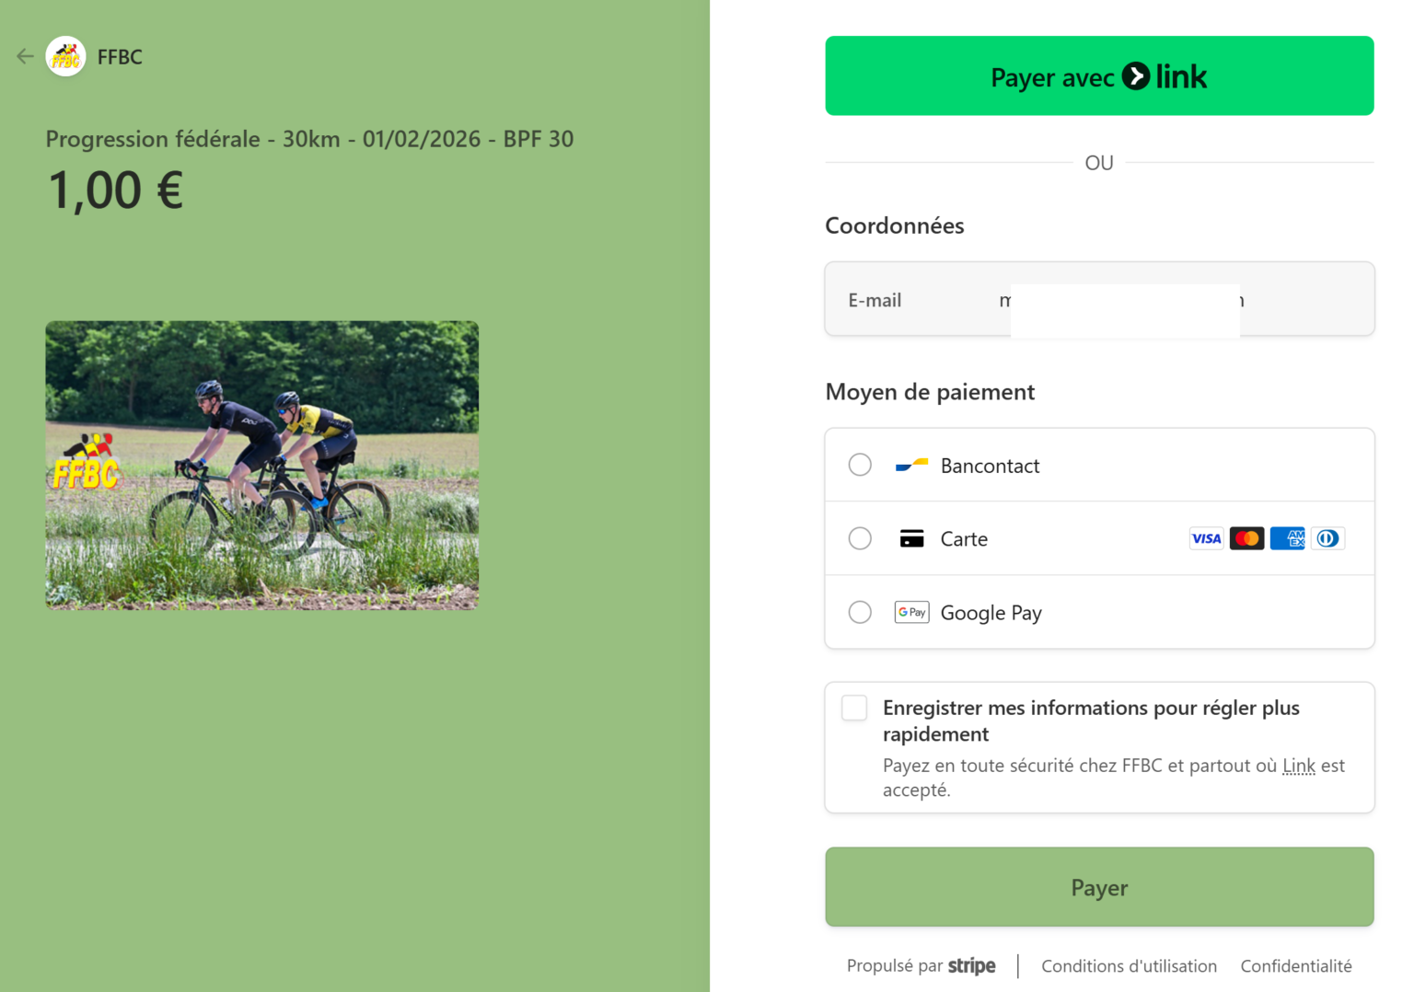Image resolution: width=1414 pixels, height=992 pixels.
Task: Open Conditions d'utilisation link
Action: coord(1129,966)
